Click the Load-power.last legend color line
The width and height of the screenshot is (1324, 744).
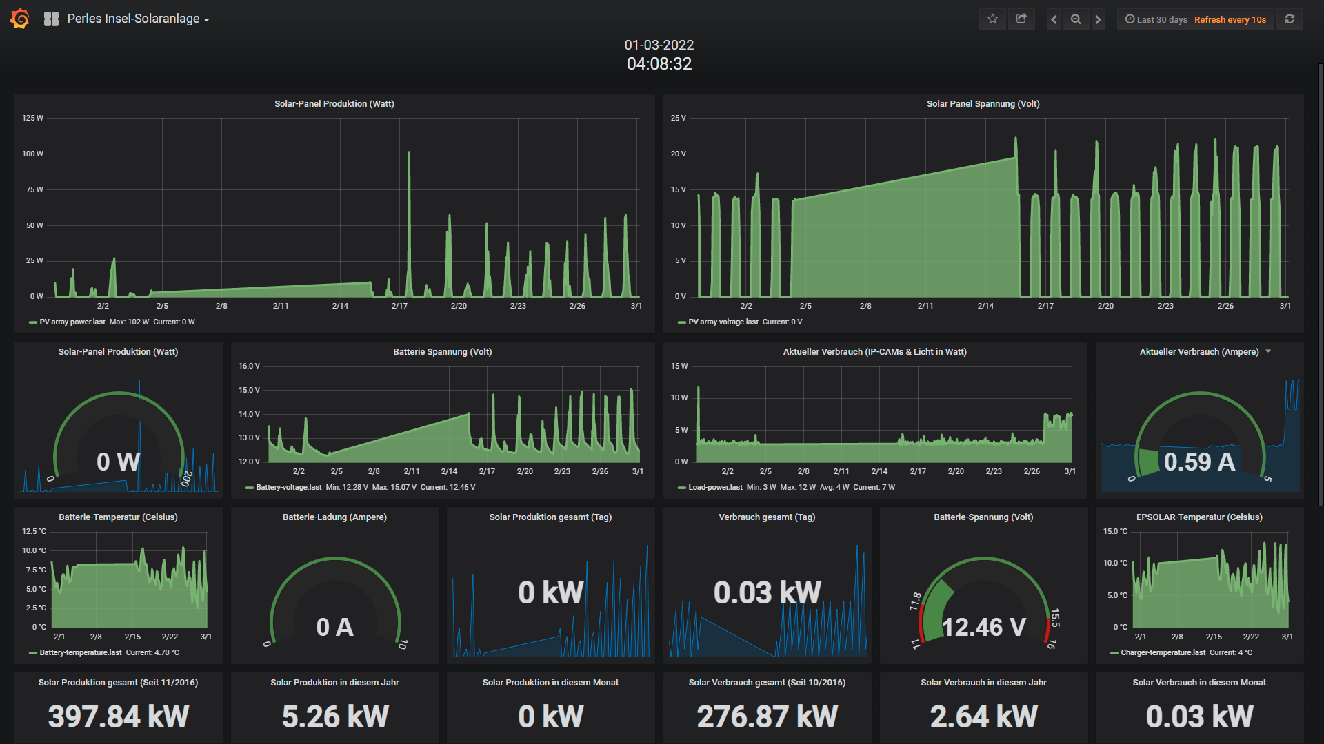click(681, 488)
